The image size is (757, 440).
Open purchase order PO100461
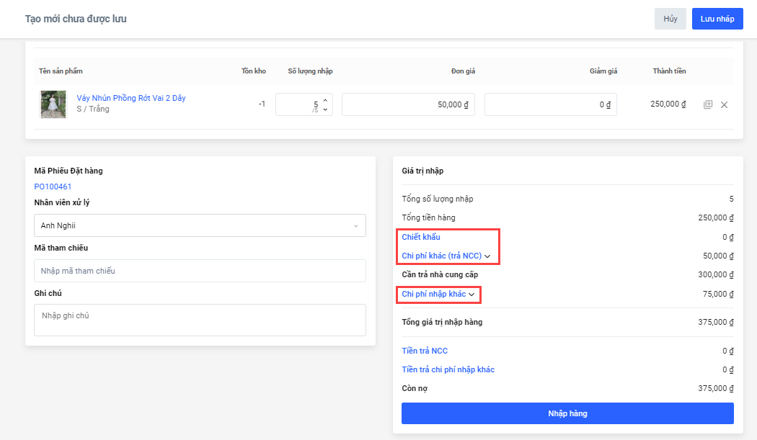click(53, 187)
